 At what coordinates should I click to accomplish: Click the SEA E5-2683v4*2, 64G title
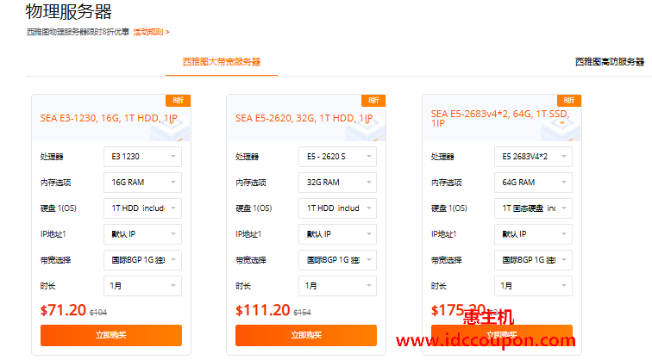(500, 118)
